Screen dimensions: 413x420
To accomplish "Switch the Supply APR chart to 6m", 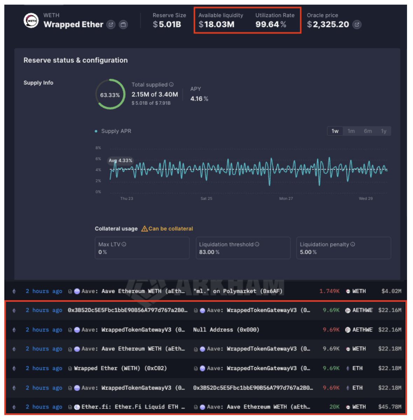I will click(x=368, y=131).
